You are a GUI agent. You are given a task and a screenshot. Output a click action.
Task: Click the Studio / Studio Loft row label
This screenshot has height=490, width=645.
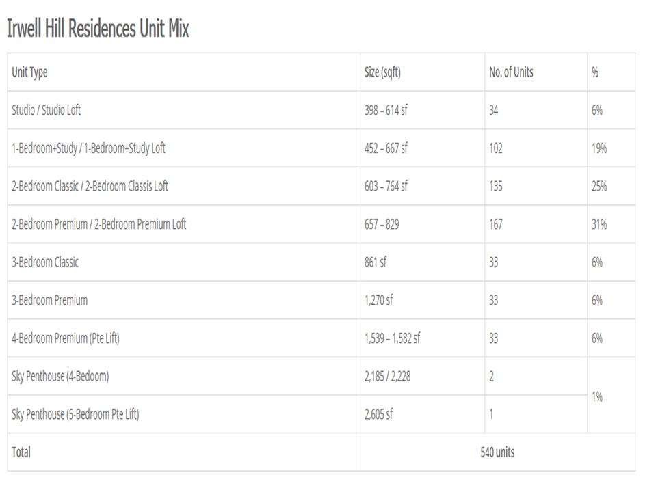coord(46,110)
